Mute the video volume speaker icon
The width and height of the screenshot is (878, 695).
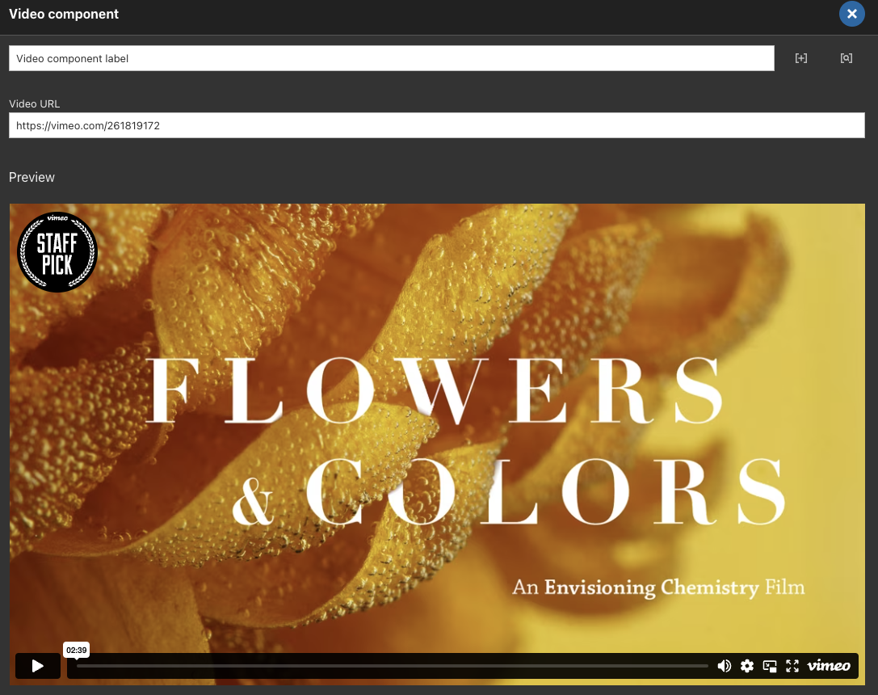click(724, 666)
